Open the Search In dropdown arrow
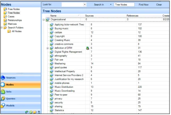Image resolution: width=171 pixels, height=115 pixels. point(111,5)
